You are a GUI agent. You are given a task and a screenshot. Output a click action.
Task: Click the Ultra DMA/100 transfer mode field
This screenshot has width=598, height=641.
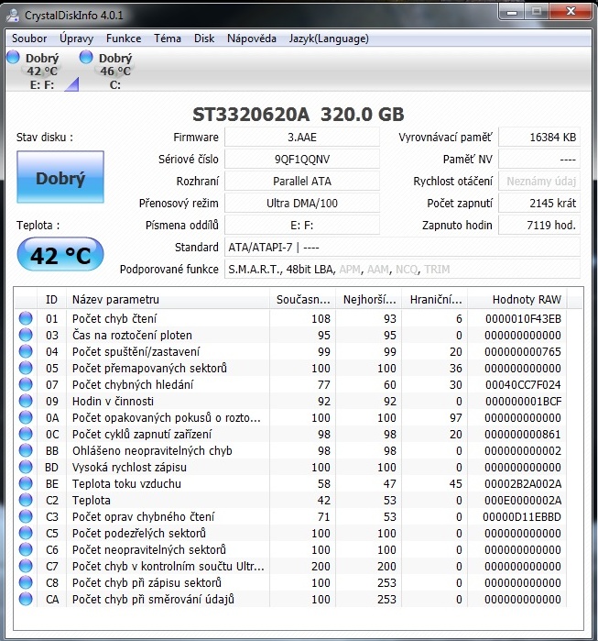pos(302,204)
